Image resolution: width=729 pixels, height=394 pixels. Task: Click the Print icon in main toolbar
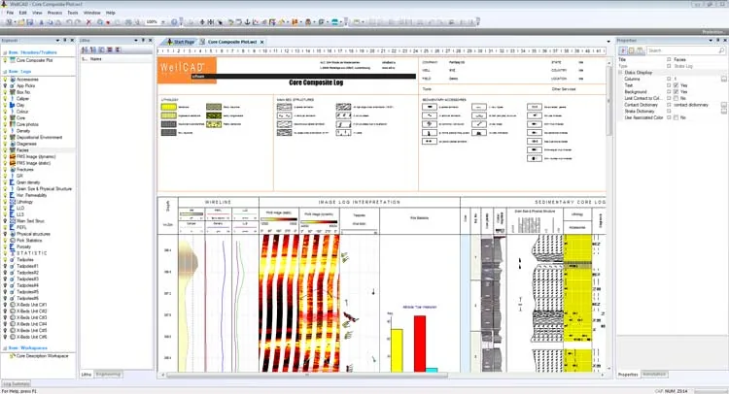(x=128, y=21)
